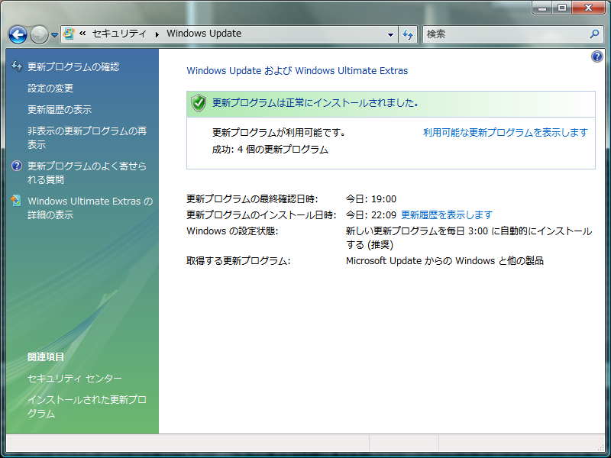Click the 更新プログラムが利用可能です text
Image resolution: width=611 pixels, height=458 pixels.
pyautogui.click(x=279, y=133)
